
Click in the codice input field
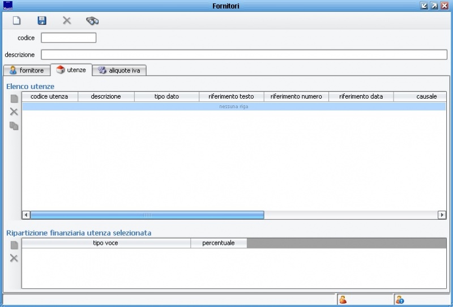[69, 38]
